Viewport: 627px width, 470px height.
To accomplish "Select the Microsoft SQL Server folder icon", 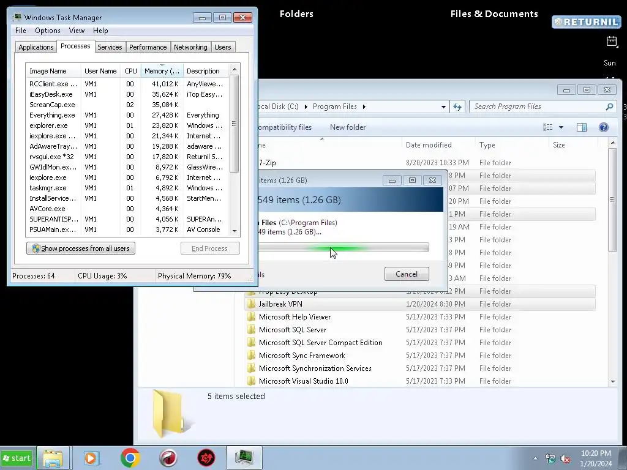I will tap(251, 330).
